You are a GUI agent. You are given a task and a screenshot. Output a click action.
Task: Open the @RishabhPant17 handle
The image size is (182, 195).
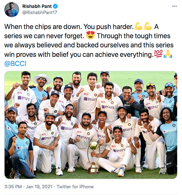tap(40, 13)
